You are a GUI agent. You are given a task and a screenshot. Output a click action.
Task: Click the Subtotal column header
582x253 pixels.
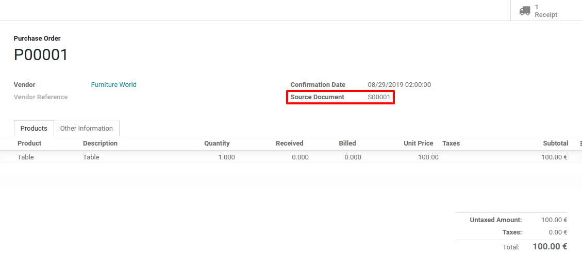pyautogui.click(x=555, y=143)
